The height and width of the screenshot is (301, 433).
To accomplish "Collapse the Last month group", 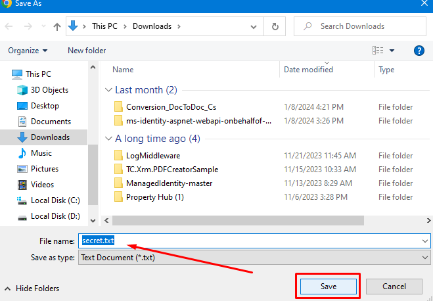I will pos(108,89).
